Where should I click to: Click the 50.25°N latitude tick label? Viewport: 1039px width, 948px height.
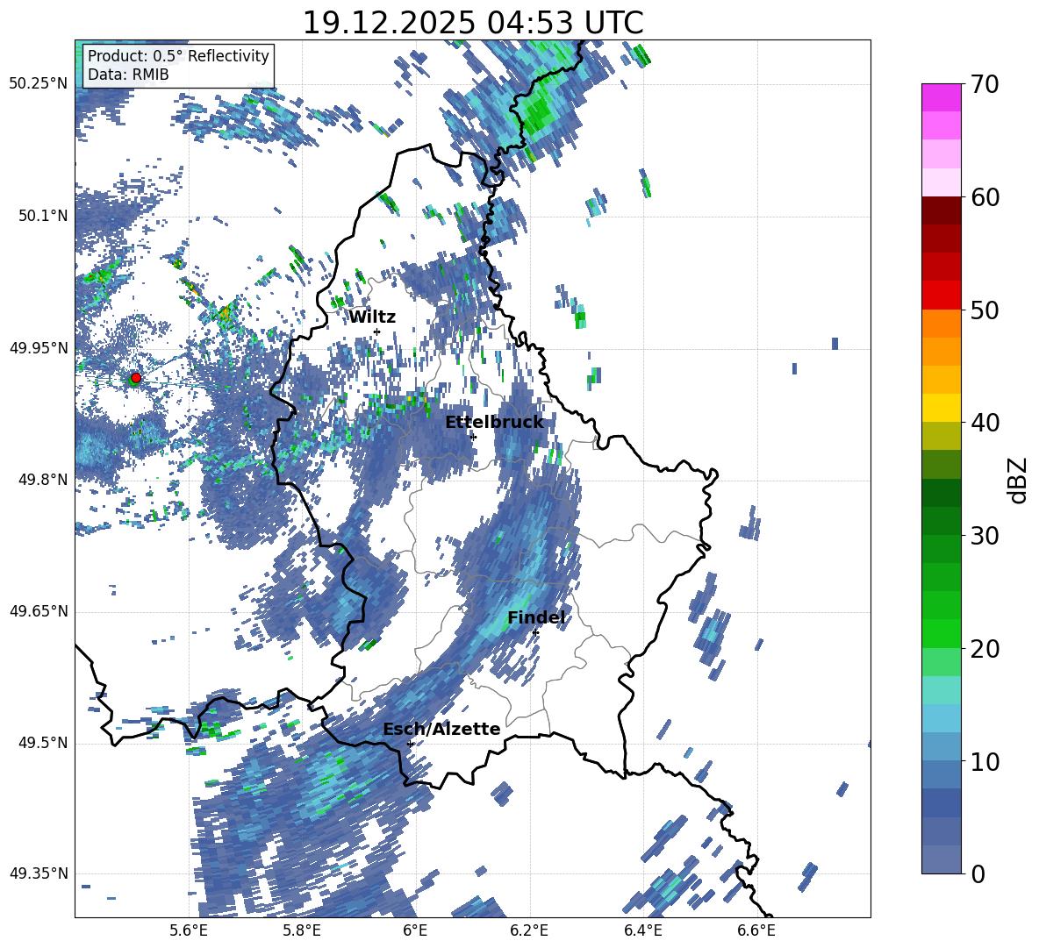39,84
